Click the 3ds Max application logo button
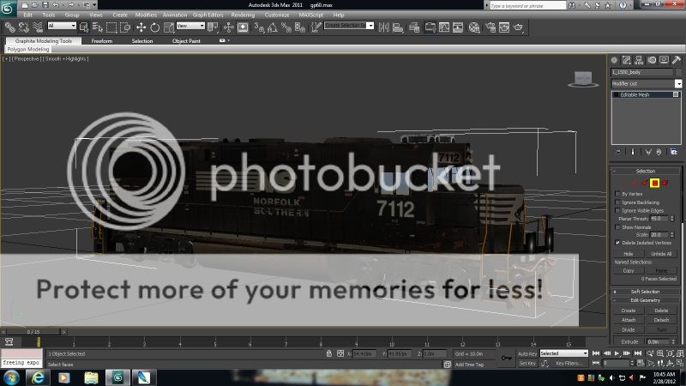686x386 pixels. [x=9, y=8]
